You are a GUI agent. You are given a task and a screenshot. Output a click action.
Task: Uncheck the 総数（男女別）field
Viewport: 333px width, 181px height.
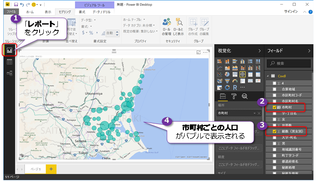[274, 131]
